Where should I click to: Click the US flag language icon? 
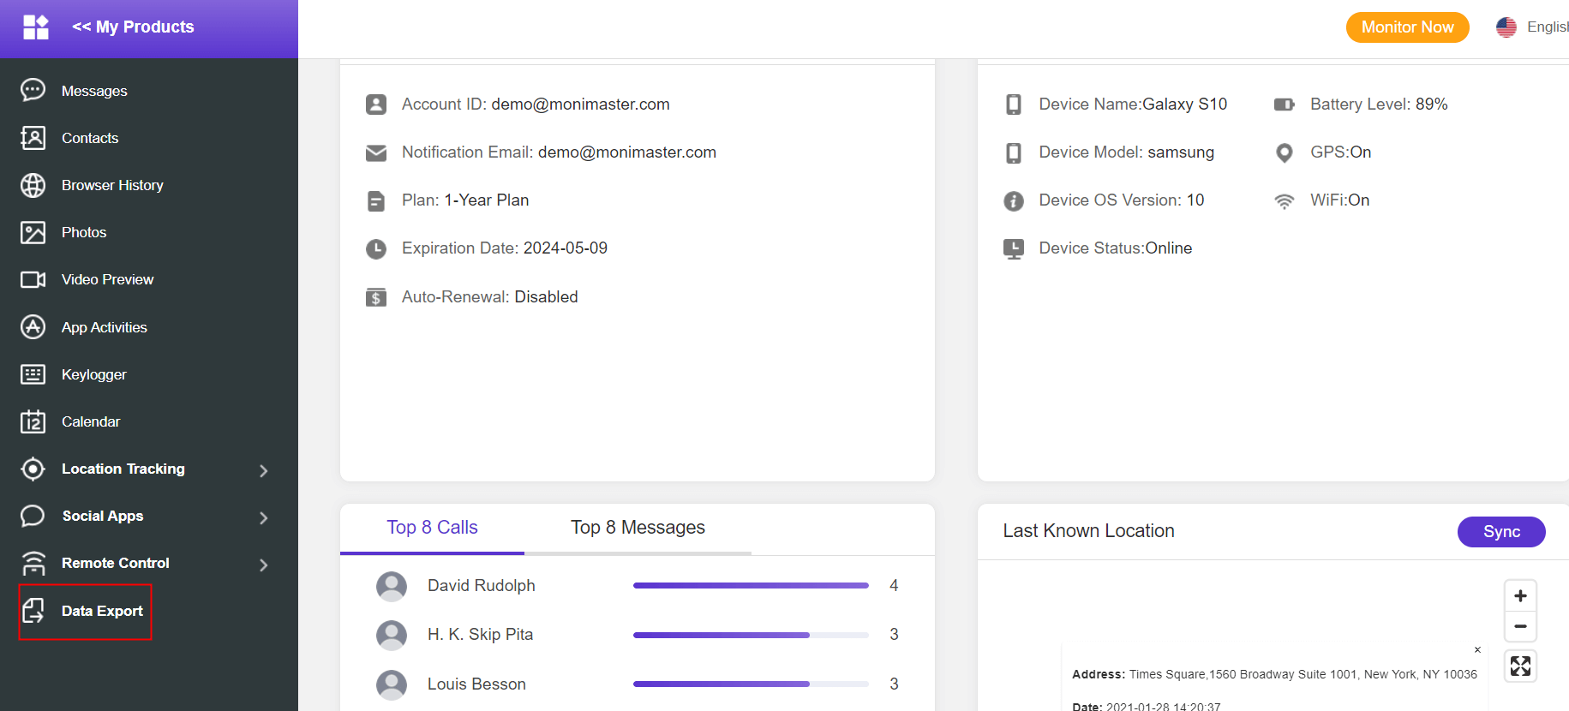tap(1506, 27)
